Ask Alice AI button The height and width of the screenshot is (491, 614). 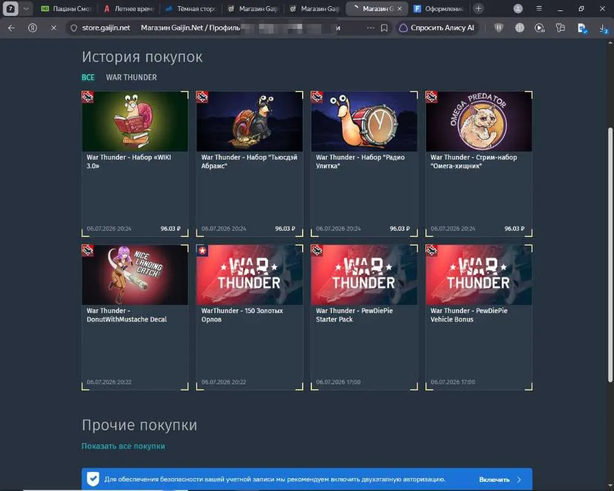point(437,28)
